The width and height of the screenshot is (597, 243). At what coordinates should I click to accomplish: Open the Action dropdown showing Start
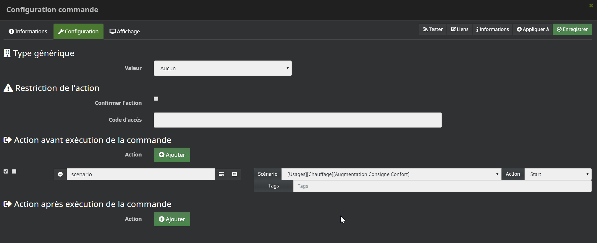pos(558,174)
